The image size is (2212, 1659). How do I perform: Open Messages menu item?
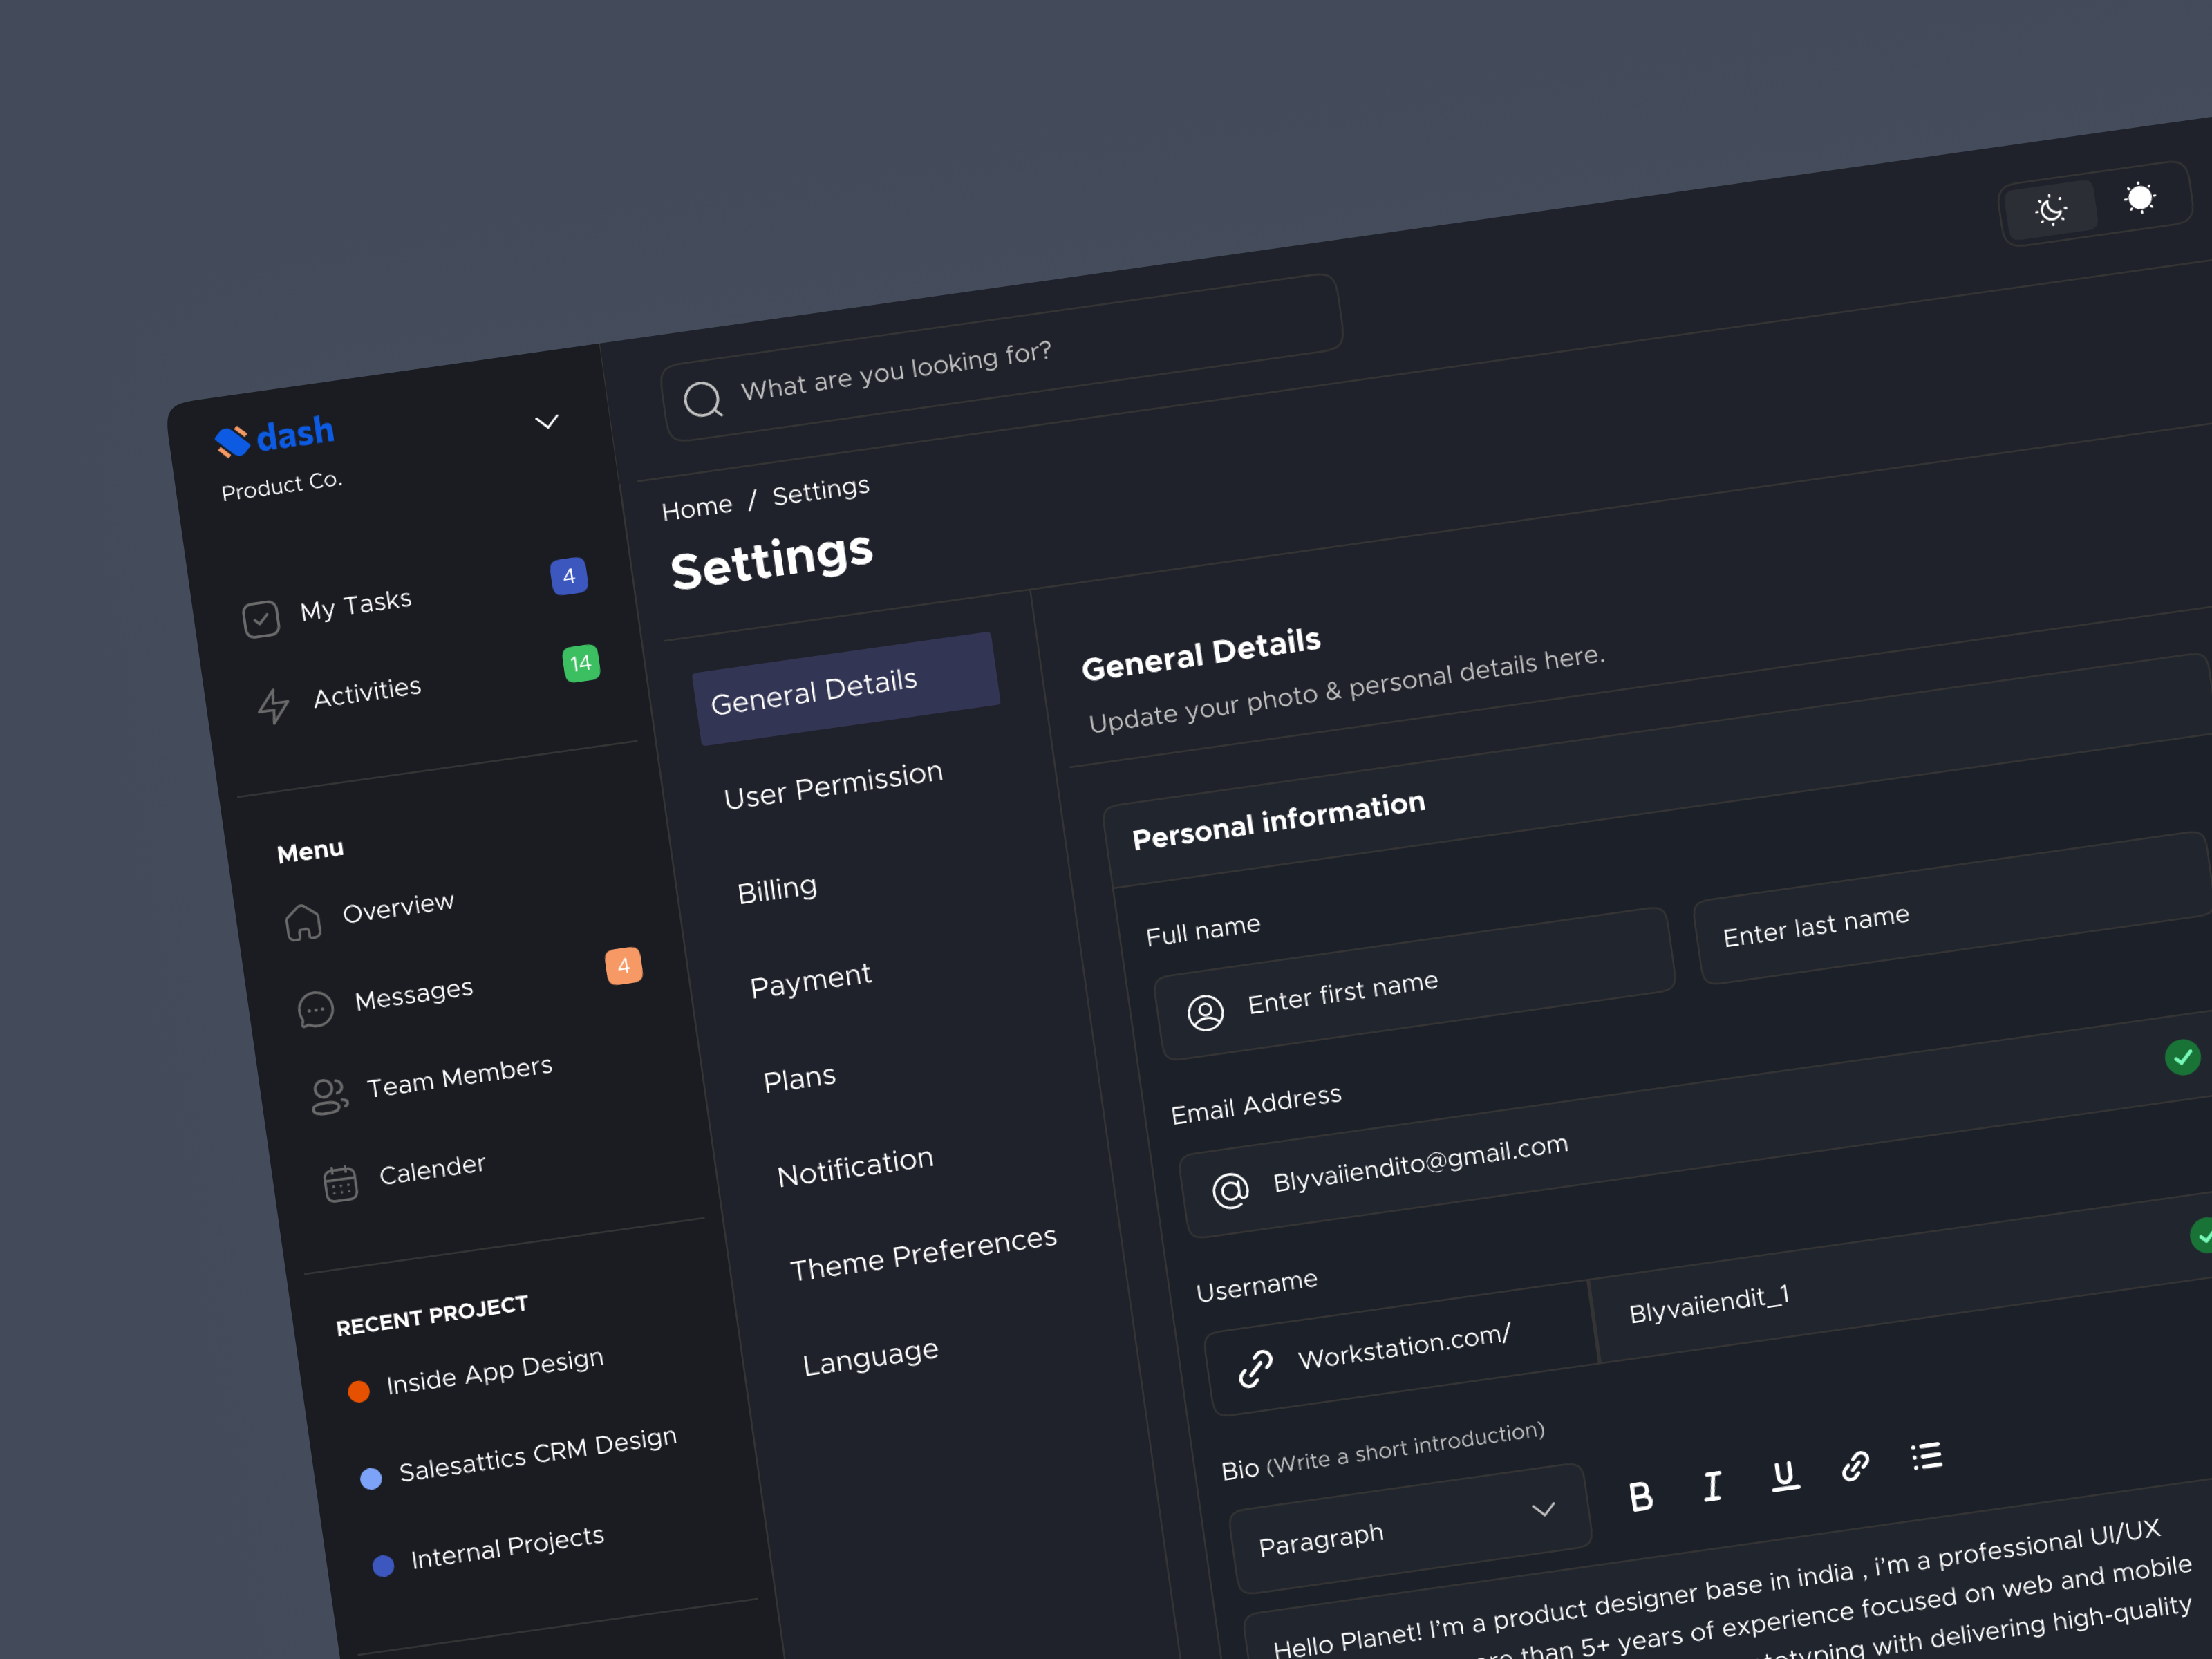(414, 995)
